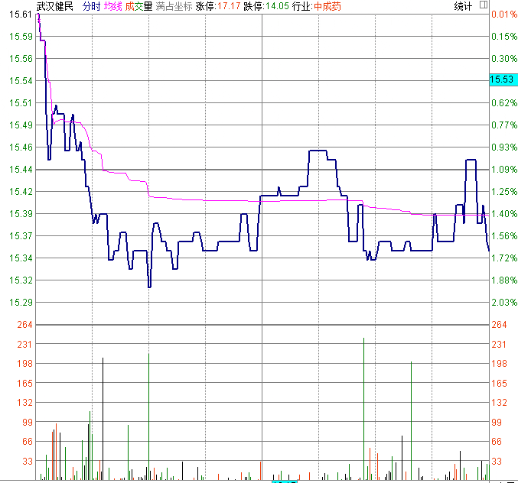Screen dimensions: 518x483
Task: Click the 2.03% label on right axis
Action: 503,303
